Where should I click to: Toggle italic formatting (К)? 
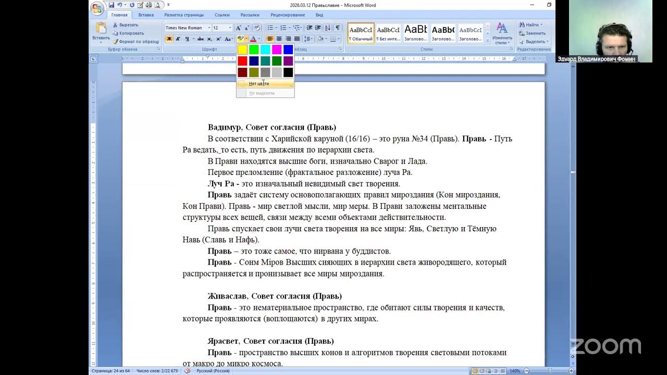(178, 39)
